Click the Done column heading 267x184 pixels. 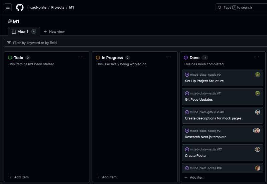pyautogui.click(x=194, y=58)
